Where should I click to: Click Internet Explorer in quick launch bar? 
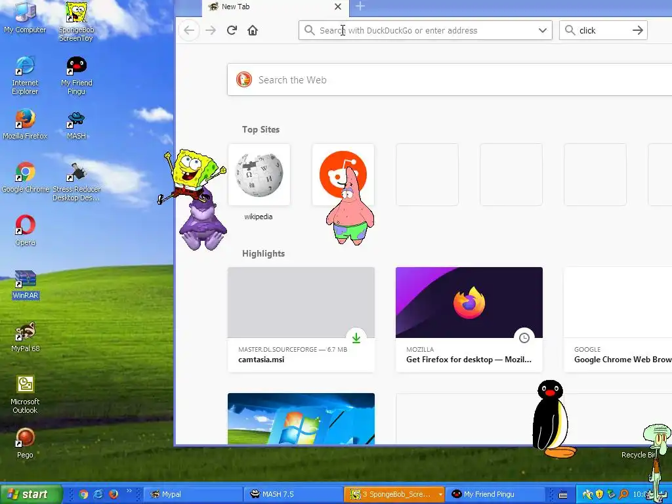[x=98, y=494]
